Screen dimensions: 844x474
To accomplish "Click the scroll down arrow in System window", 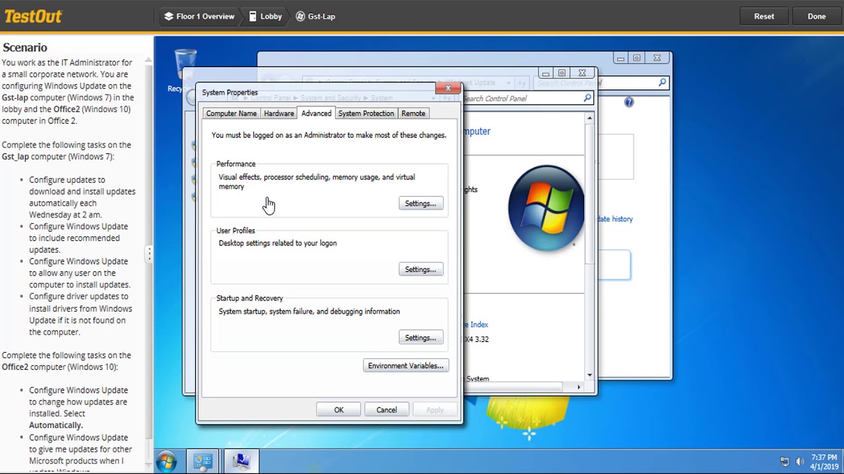I will point(589,375).
